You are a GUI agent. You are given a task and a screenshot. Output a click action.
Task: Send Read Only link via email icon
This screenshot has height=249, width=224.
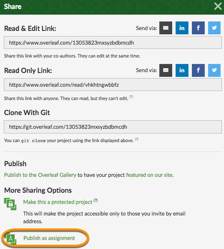point(166,70)
